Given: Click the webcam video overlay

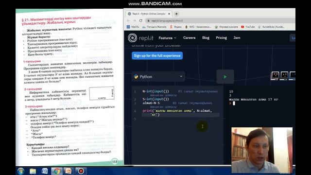Looking at the screenshot, I should pyautogui.click(x=262, y=150).
